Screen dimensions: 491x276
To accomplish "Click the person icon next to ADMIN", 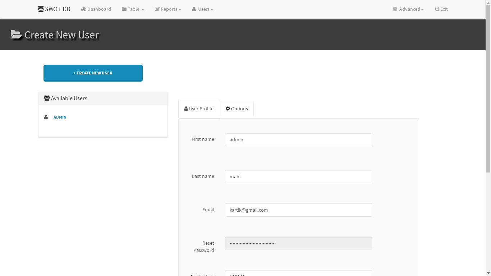I will tap(46, 117).
